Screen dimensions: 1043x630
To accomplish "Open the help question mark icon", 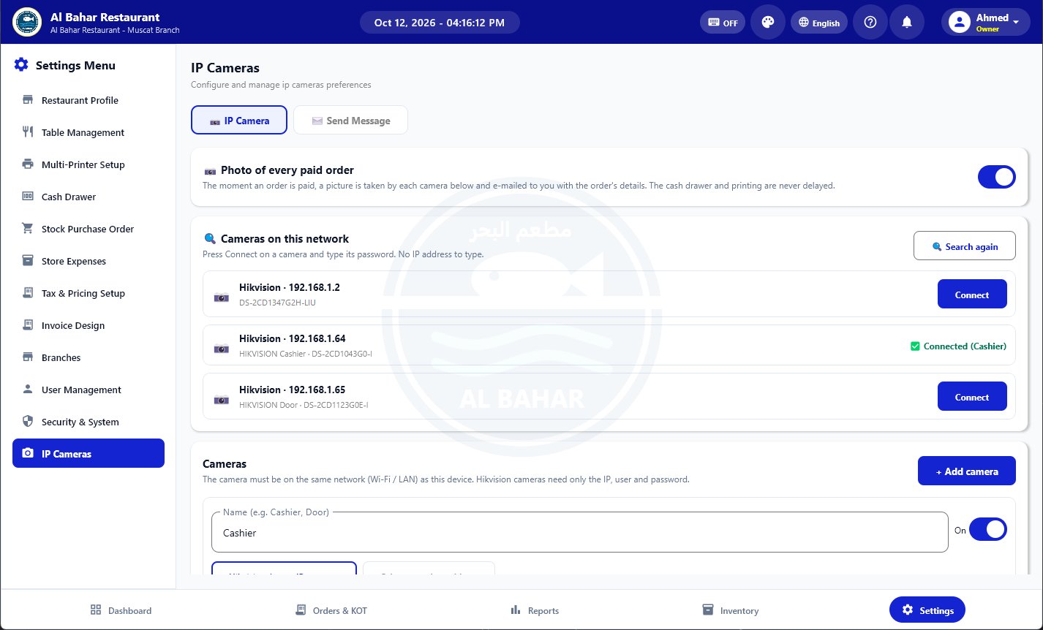I will (870, 22).
